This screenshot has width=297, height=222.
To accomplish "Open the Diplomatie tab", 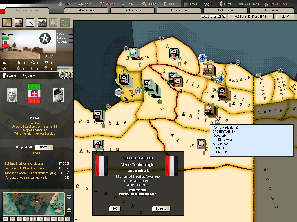I will (225, 10).
